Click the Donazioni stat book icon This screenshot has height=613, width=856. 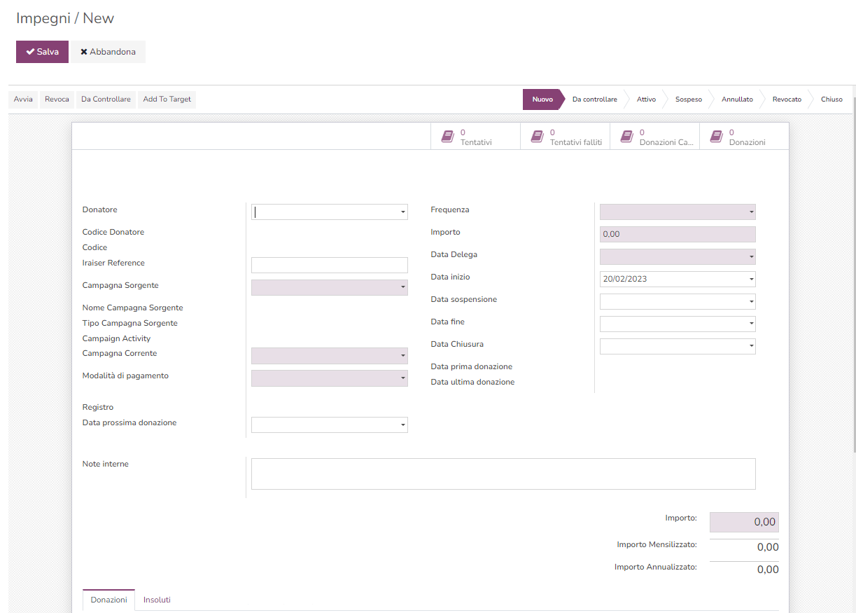[716, 137]
